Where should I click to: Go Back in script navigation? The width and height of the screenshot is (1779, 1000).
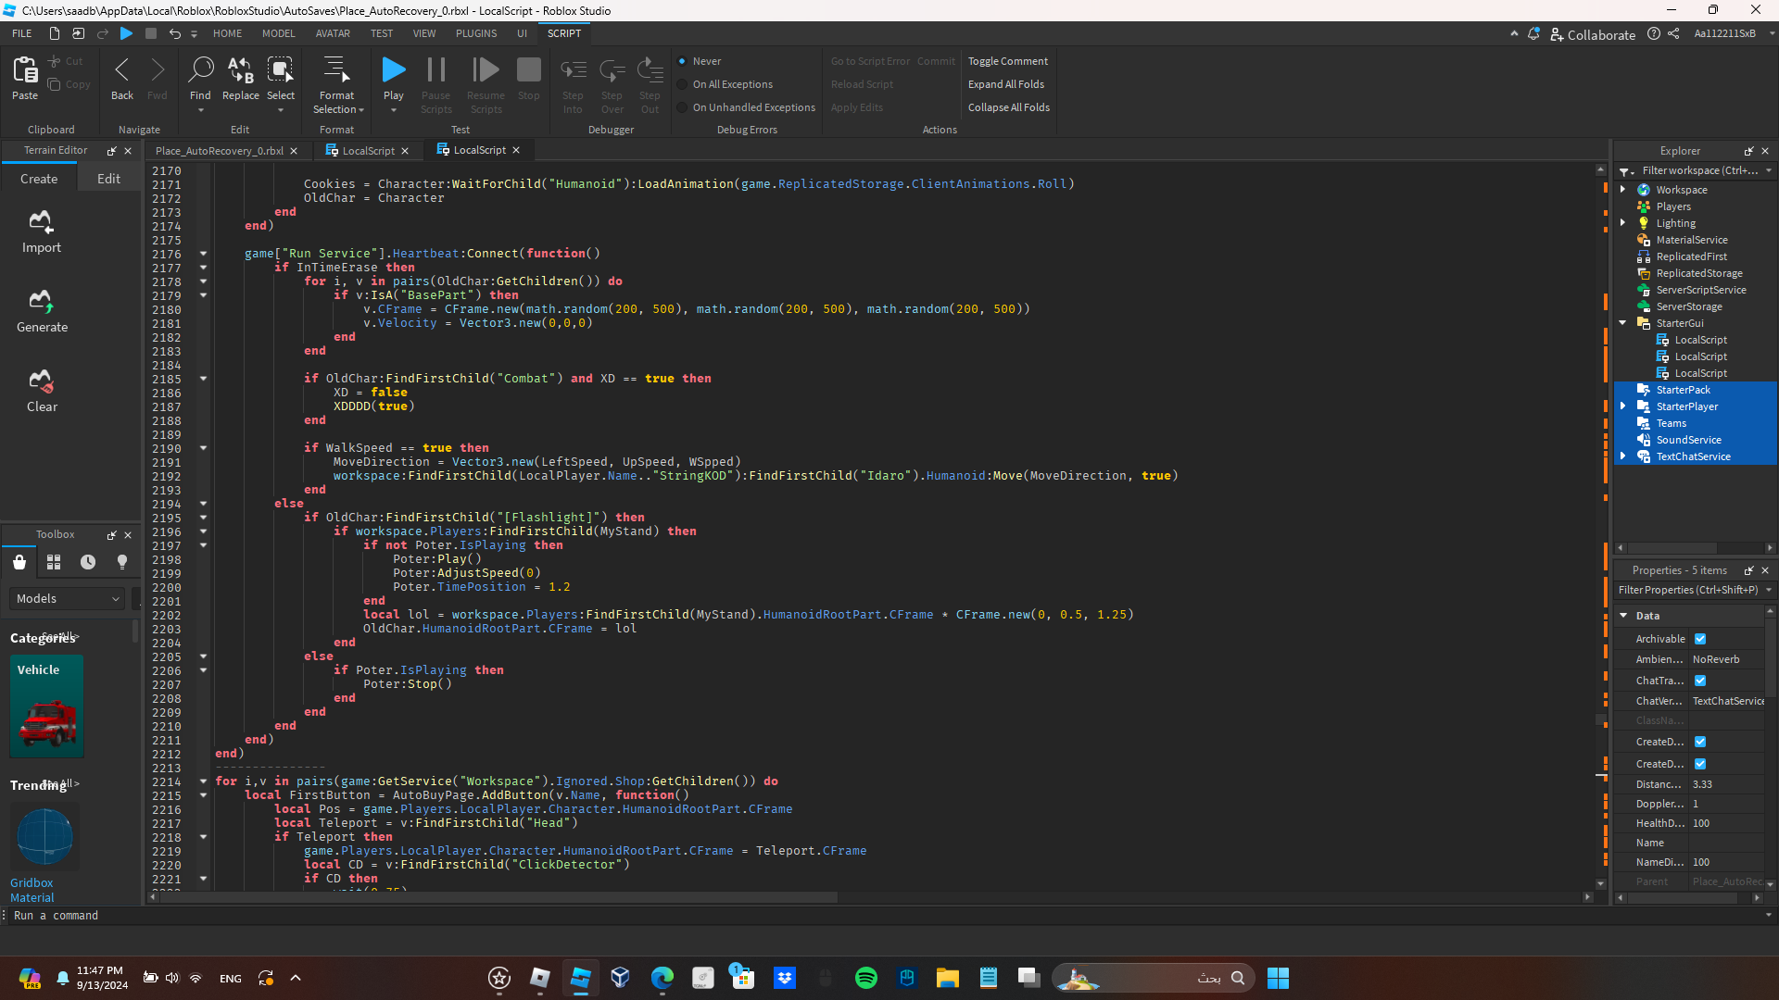coord(122,69)
